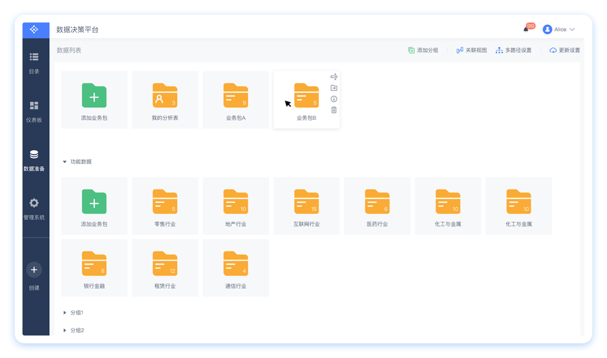Expand the 分组2 group
The height and width of the screenshot is (358, 607).
point(65,331)
